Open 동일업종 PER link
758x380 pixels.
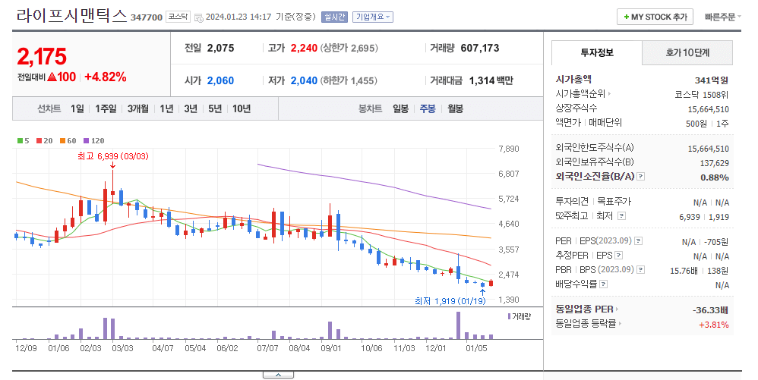tap(587, 309)
